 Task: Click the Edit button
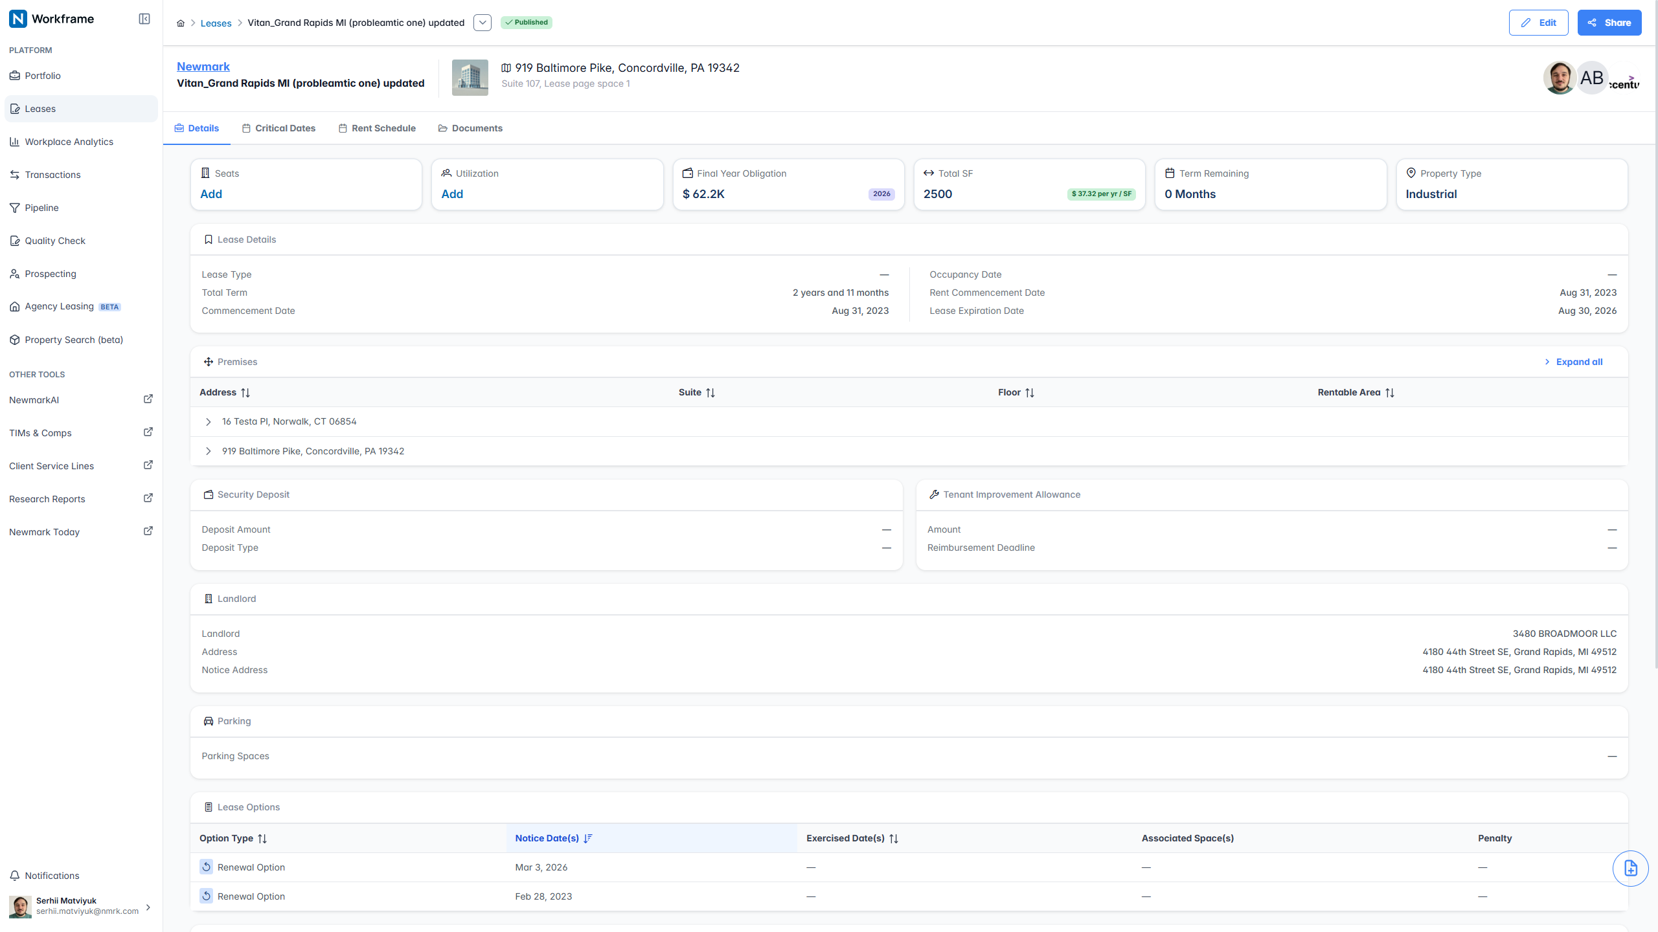pyautogui.click(x=1538, y=23)
